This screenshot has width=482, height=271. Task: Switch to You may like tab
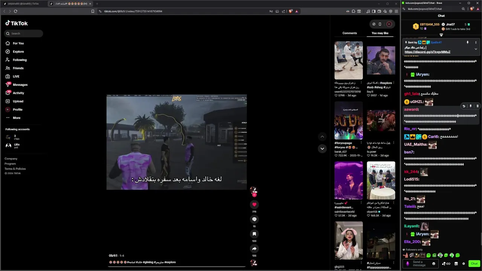380,33
